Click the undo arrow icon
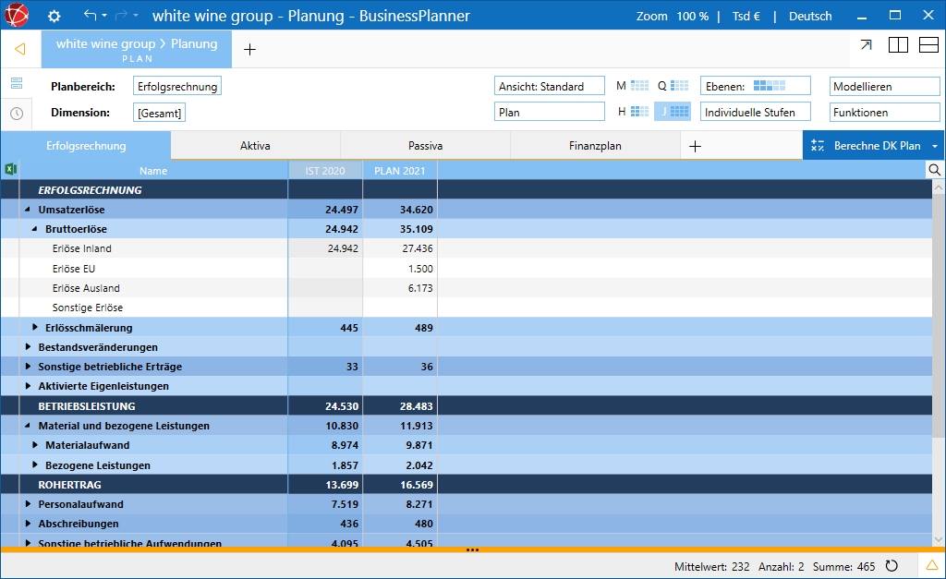Viewport: 946px width, 579px height. [90, 16]
